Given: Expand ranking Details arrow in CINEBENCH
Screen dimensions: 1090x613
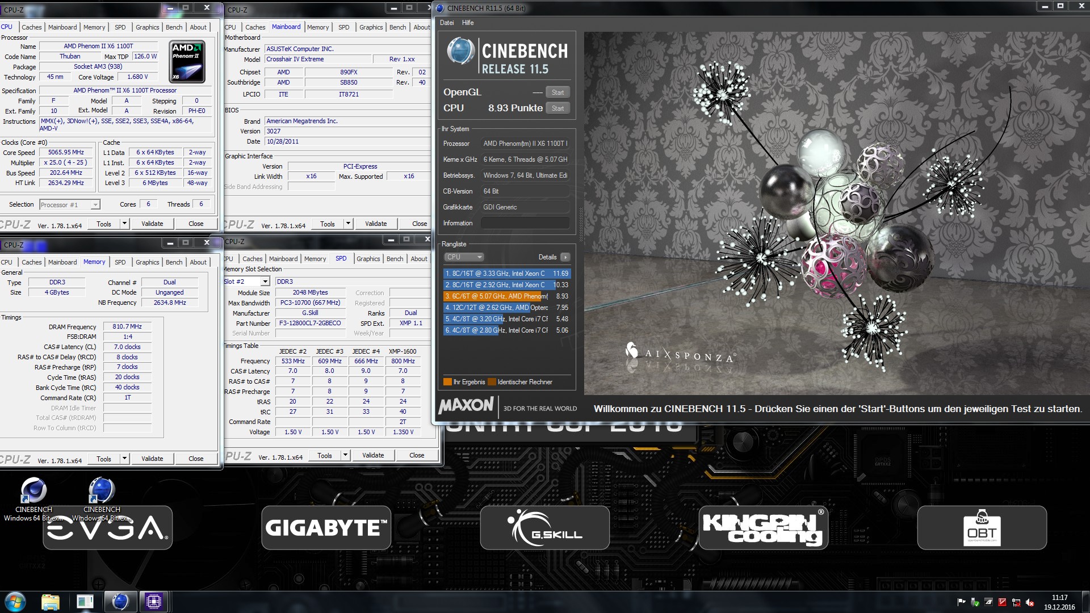Looking at the screenshot, I should pyautogui.click(x=565, y=257).
